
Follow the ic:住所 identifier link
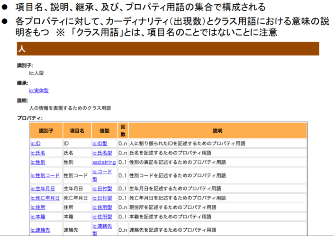point(38,207)
